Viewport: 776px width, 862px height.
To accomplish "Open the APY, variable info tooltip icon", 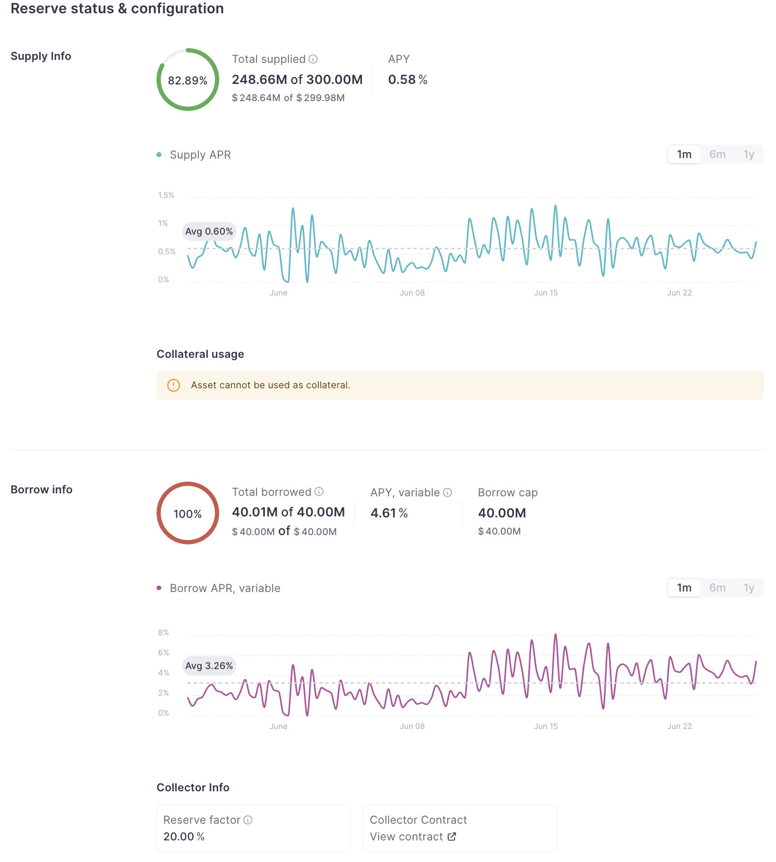I will point(447,492).
